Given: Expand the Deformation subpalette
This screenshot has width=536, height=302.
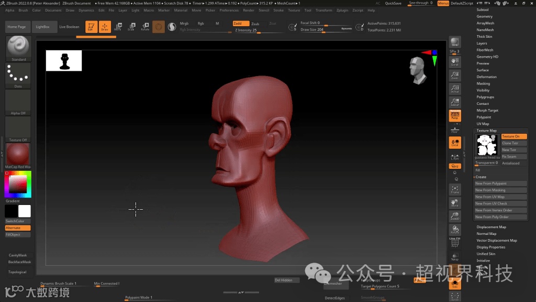Looking at the screenshot, I should (x=486, y=77).
